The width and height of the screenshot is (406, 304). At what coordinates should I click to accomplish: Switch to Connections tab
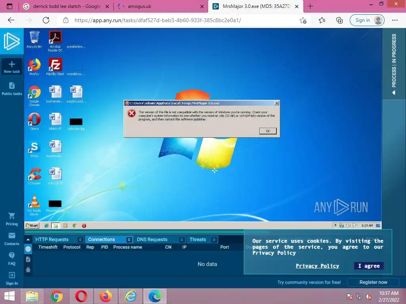[x=109, y=239]
